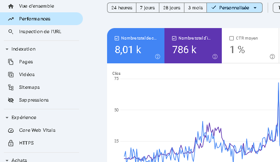This screenshot has width=280, height=162.
Task: Click help icon on total clicks card
Action: (x=158, y=57)
